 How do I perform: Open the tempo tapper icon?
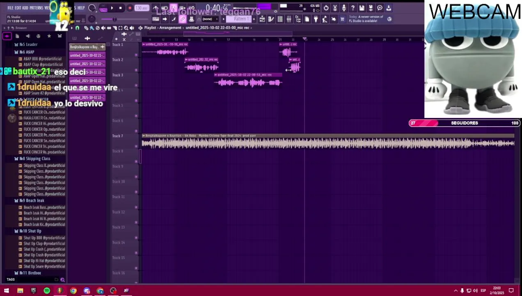tap(325, 19)
